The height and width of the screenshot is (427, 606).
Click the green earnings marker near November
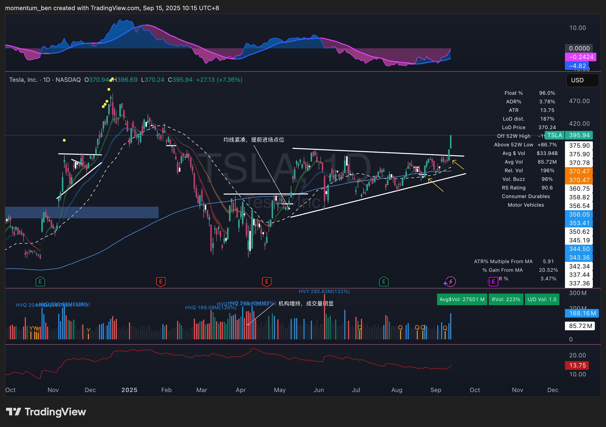40,282
